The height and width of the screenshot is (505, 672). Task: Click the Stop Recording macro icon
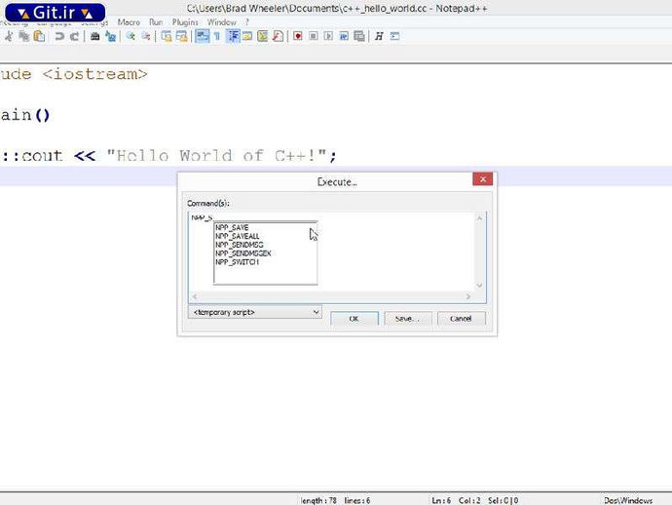pyautogui.click(x=314, y=36)
